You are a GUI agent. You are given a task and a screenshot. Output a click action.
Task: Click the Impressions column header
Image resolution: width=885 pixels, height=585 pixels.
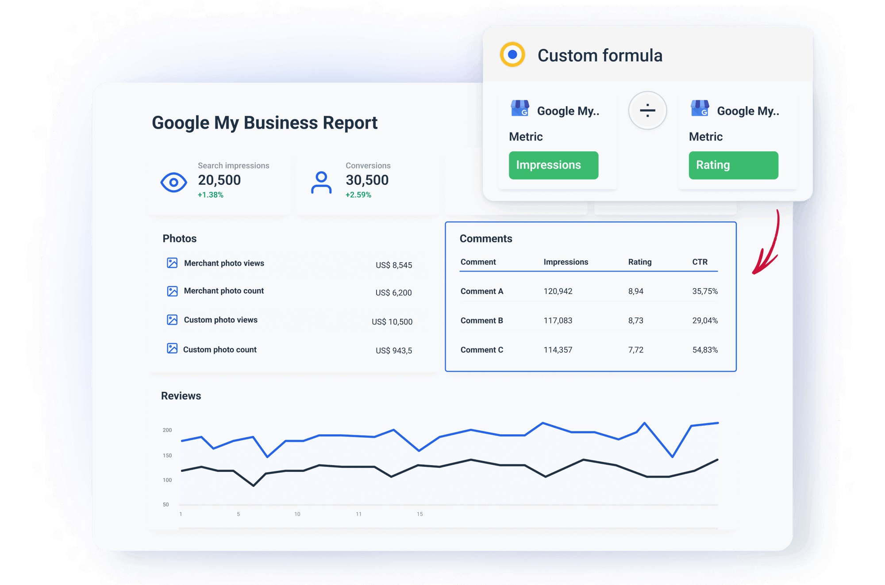click(x=566, y=262)
